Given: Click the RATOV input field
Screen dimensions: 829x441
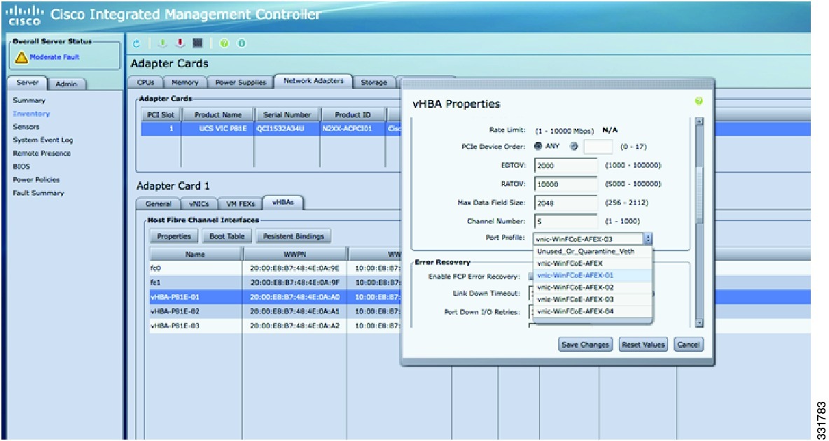Looking at the screenshot, I should click(566, 184).
